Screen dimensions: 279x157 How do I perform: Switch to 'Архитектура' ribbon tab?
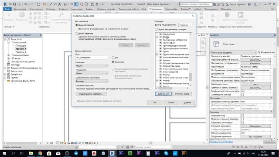coord(20,9)
